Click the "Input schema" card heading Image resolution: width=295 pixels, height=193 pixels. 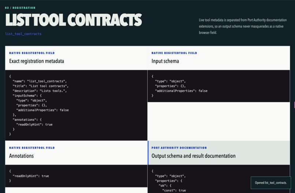(165, 61)
